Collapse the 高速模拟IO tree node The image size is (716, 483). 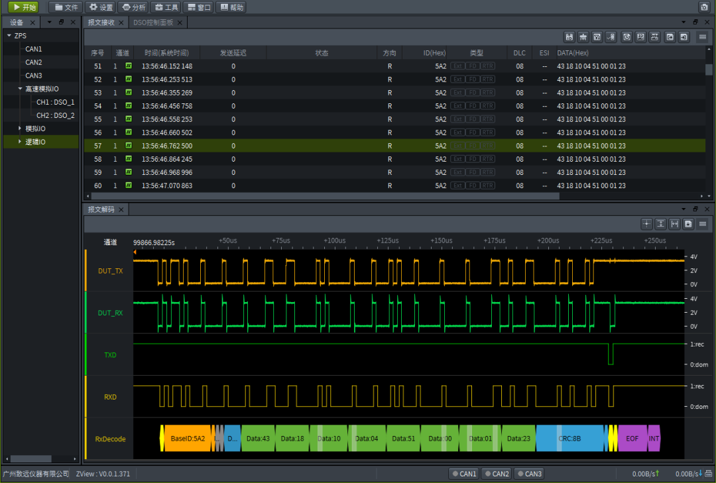pos(20,89)
